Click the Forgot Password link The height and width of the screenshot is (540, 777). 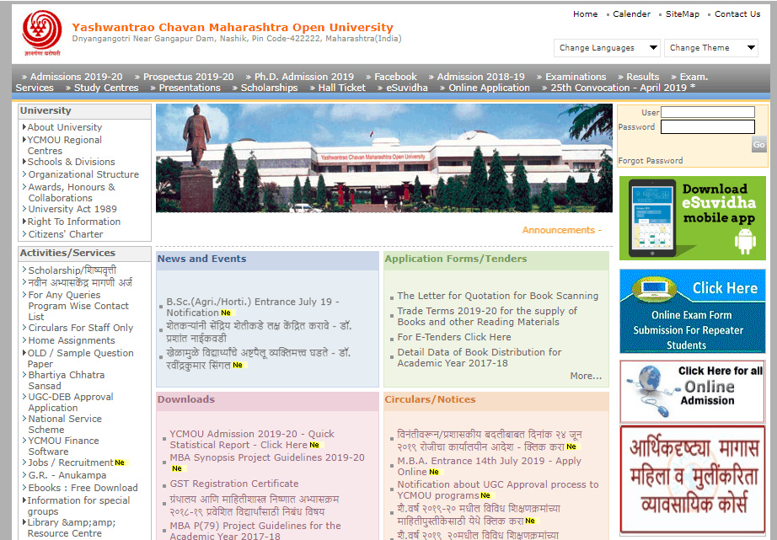coord(651,161)
